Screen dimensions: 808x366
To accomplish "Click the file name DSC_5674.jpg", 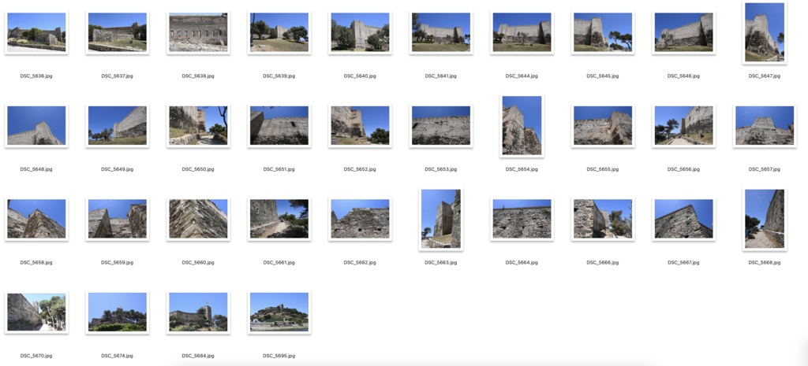I will 118,356.
